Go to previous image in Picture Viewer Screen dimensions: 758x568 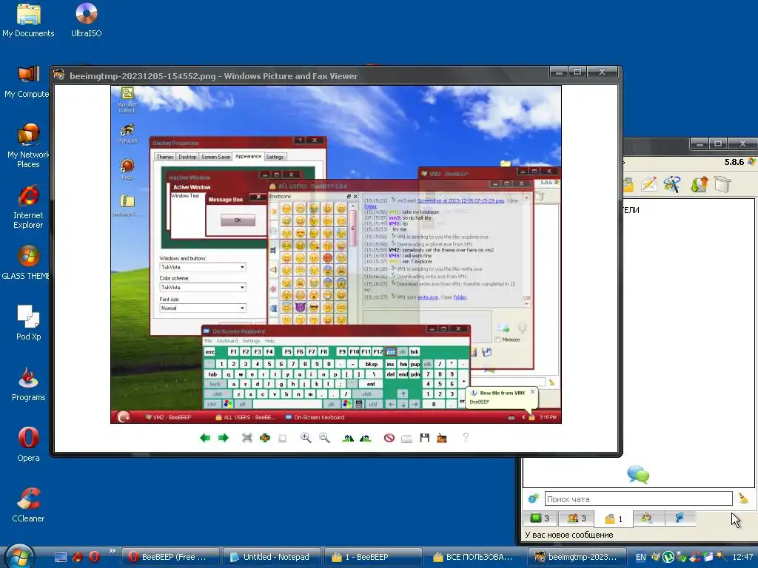205,438
